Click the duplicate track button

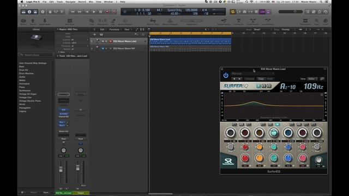pyautogui.click(x=101, y=35)
